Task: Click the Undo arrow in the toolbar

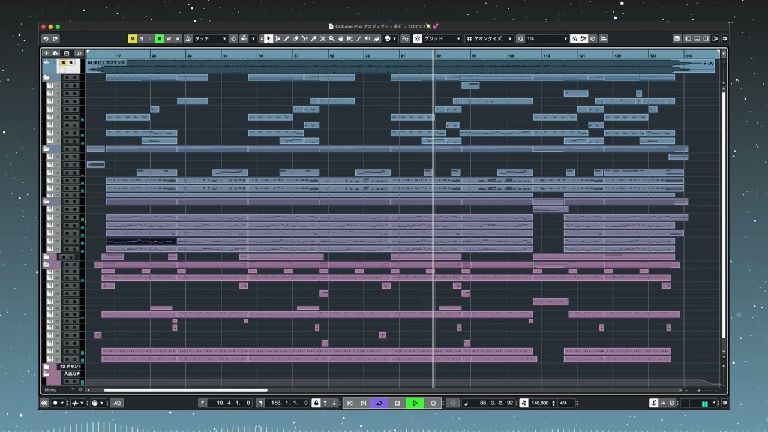Action: click(x=46, y=38)
